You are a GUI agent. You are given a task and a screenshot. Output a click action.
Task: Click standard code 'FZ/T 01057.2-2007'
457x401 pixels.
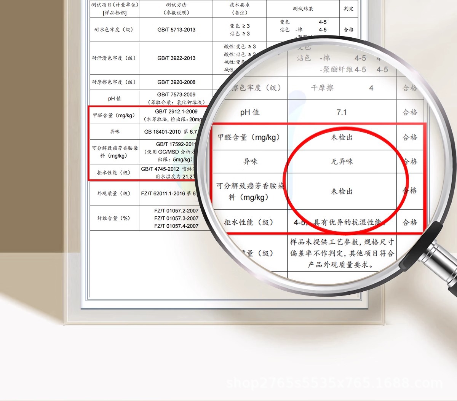coord(176,211)
